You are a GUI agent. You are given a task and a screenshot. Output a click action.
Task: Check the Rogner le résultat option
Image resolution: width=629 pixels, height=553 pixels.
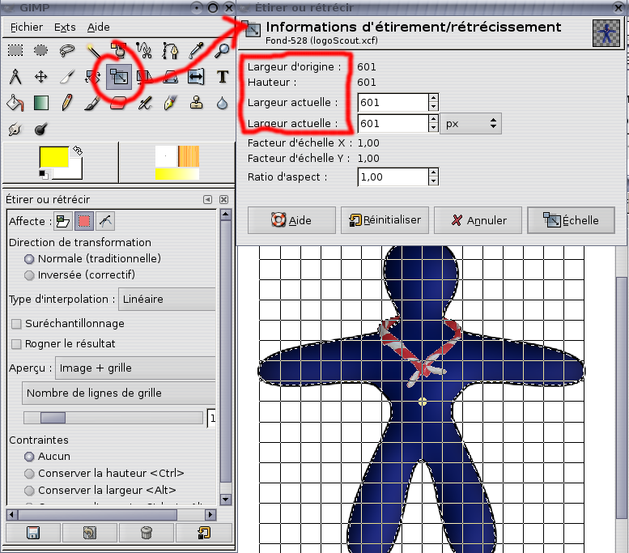click(16, 344)
